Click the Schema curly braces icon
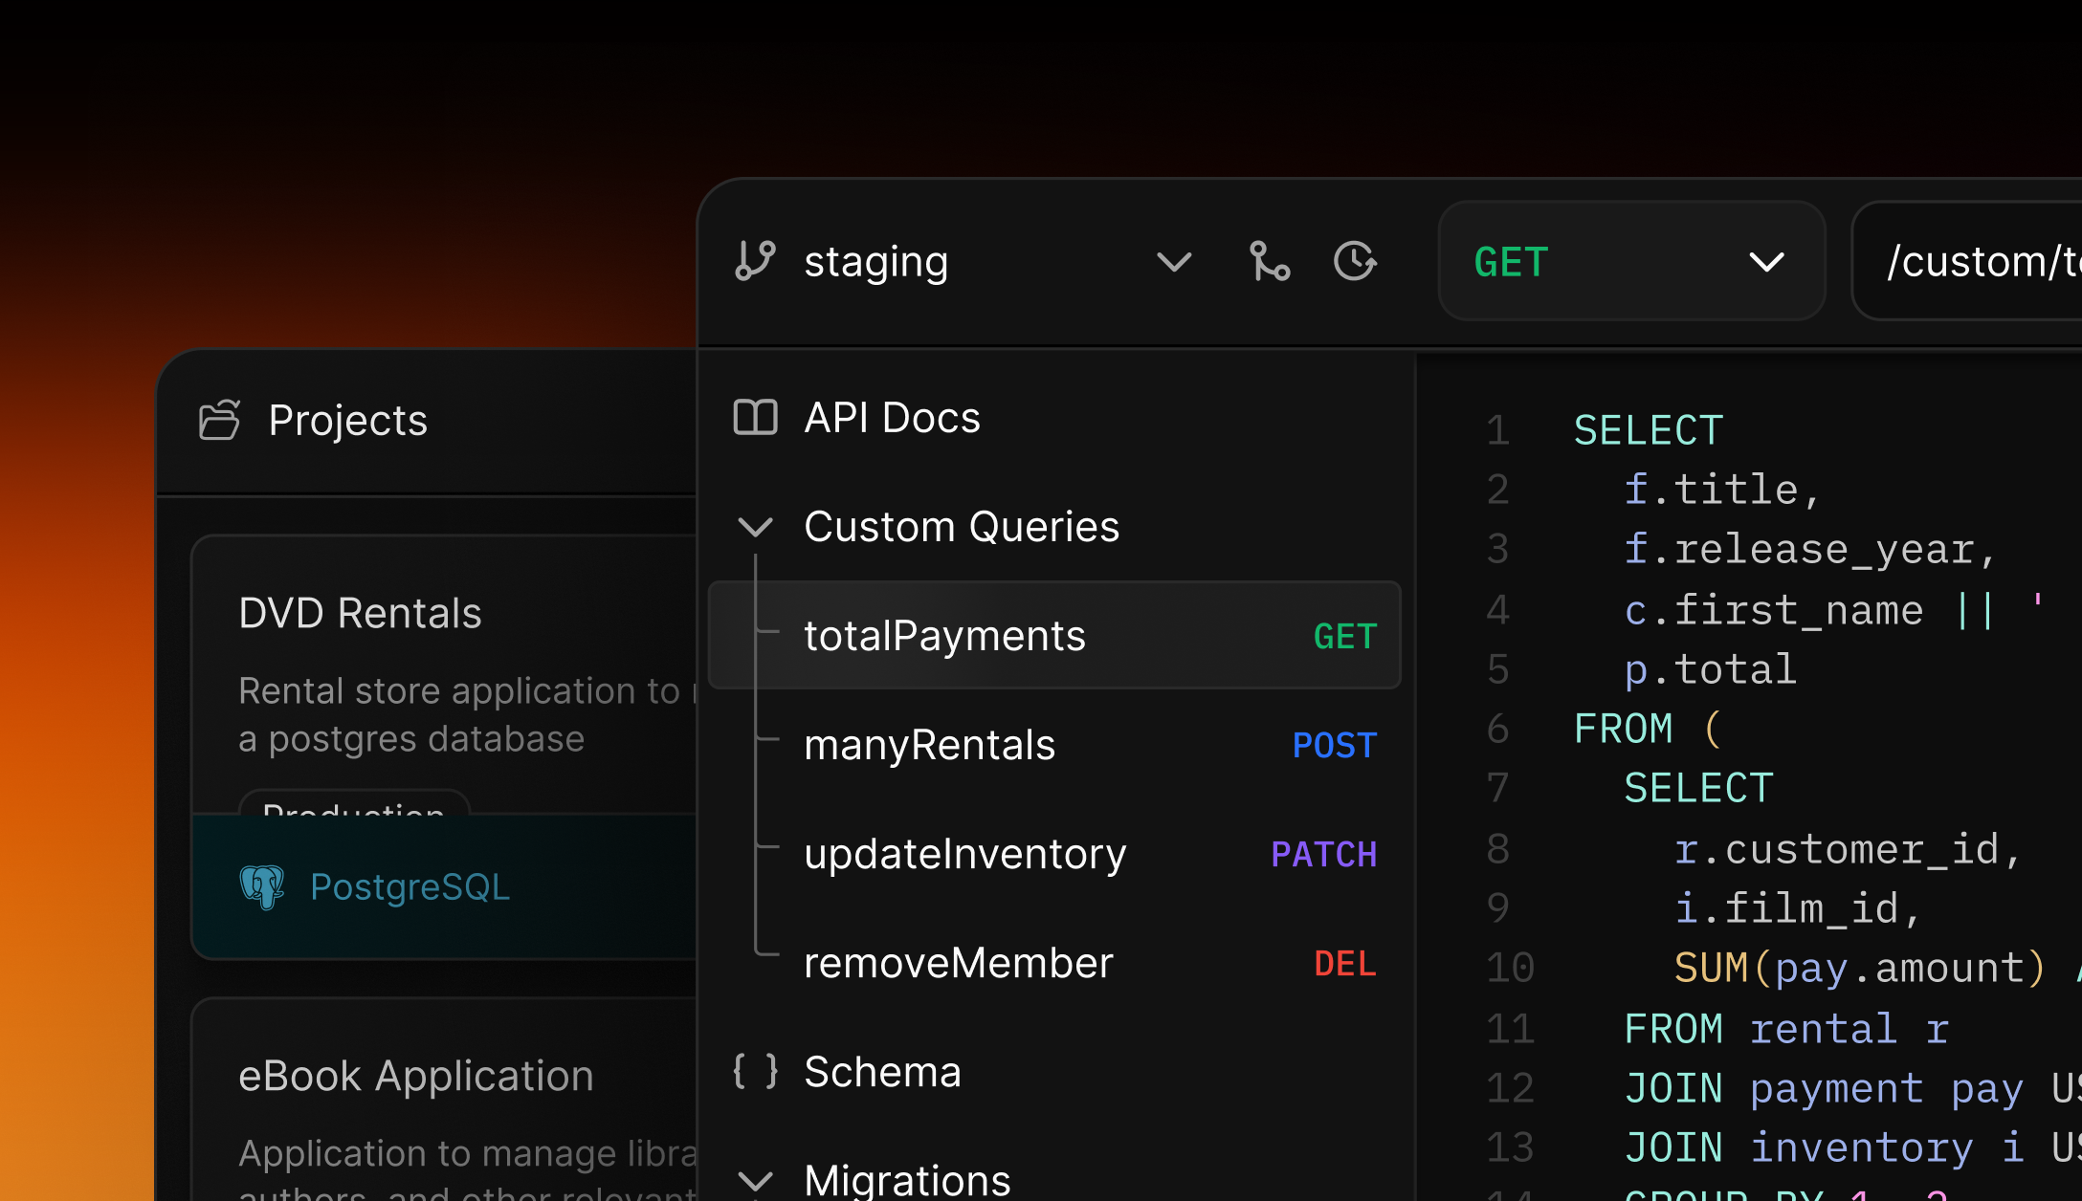2082x1201 pixels. [x=755, y=1071]
